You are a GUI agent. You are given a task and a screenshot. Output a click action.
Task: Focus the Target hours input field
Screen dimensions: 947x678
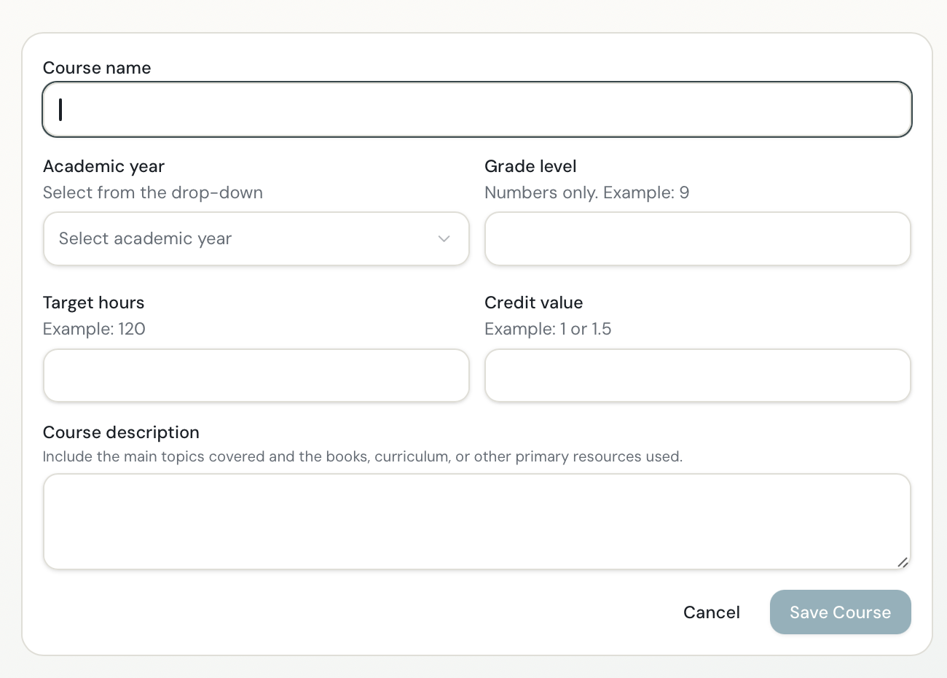click(x=256, y=375)
